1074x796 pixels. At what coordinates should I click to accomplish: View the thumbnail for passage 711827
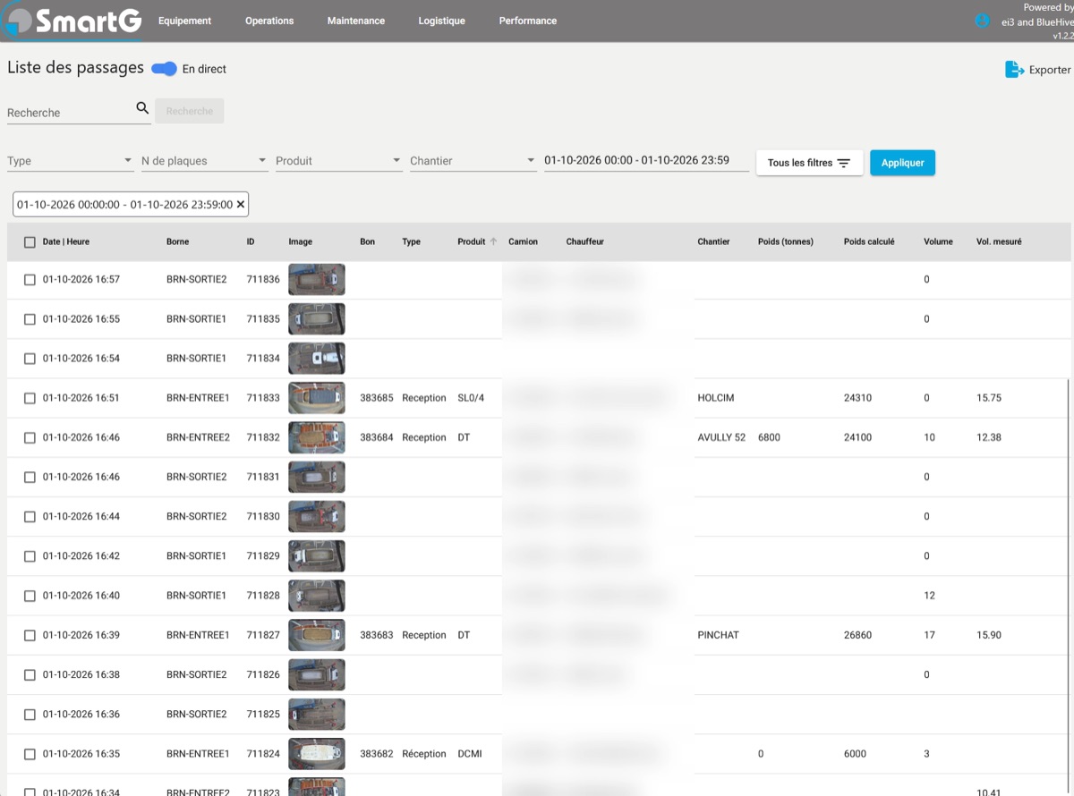317,635
